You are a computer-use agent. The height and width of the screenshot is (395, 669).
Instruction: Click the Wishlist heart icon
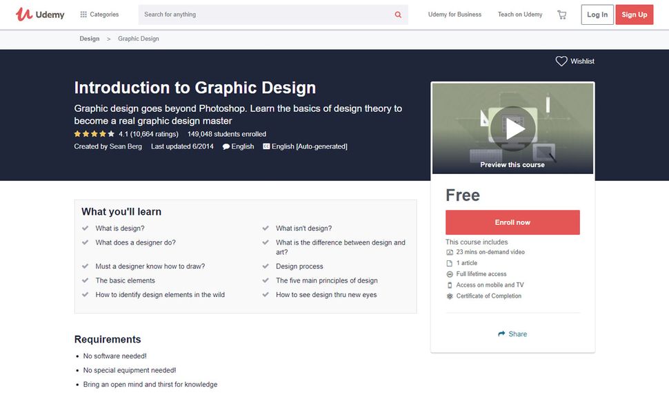point(561,61)
